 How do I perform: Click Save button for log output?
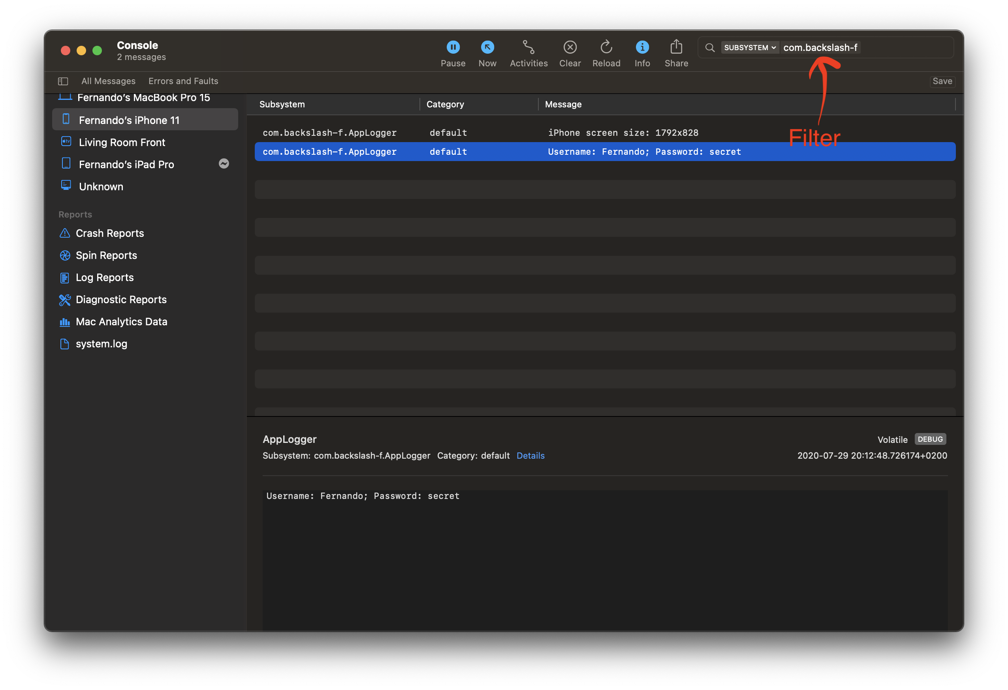[x=942, y=81]
